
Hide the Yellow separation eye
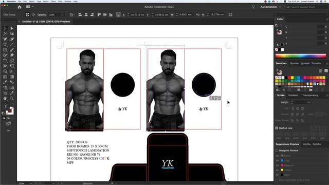click(278, 170)
